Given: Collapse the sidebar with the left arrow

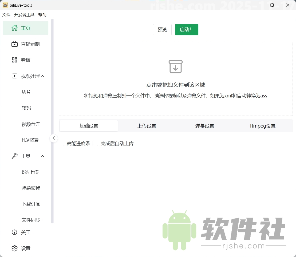Looking at the screenshot, I should tap(53, 138).
